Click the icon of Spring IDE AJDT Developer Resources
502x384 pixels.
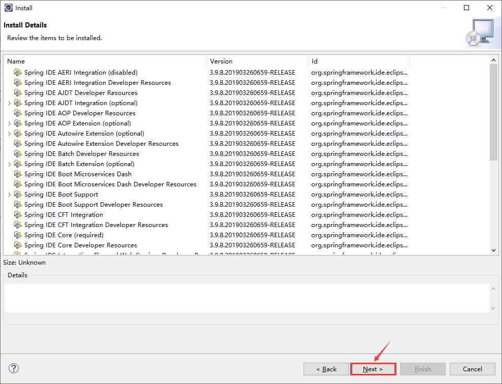18,93
